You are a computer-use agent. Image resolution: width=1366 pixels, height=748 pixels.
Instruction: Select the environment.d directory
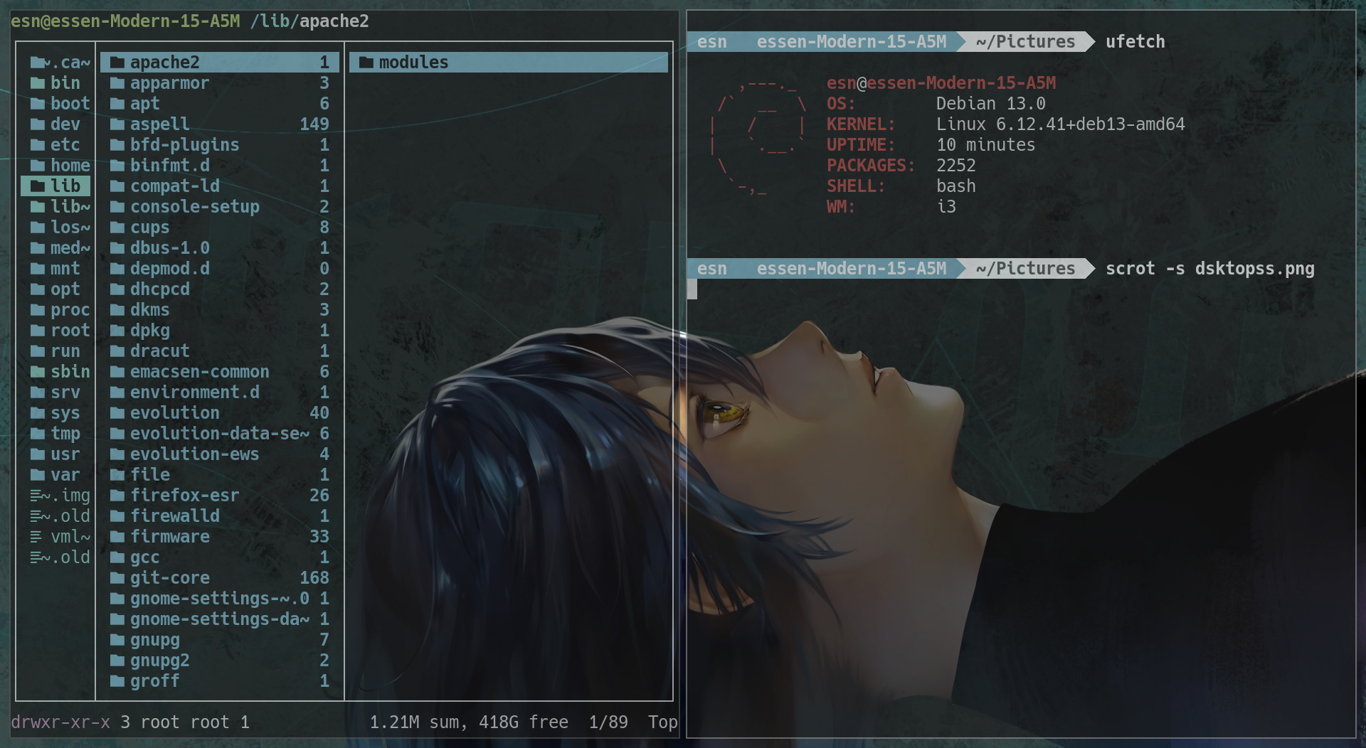click(x=220, y=392)
